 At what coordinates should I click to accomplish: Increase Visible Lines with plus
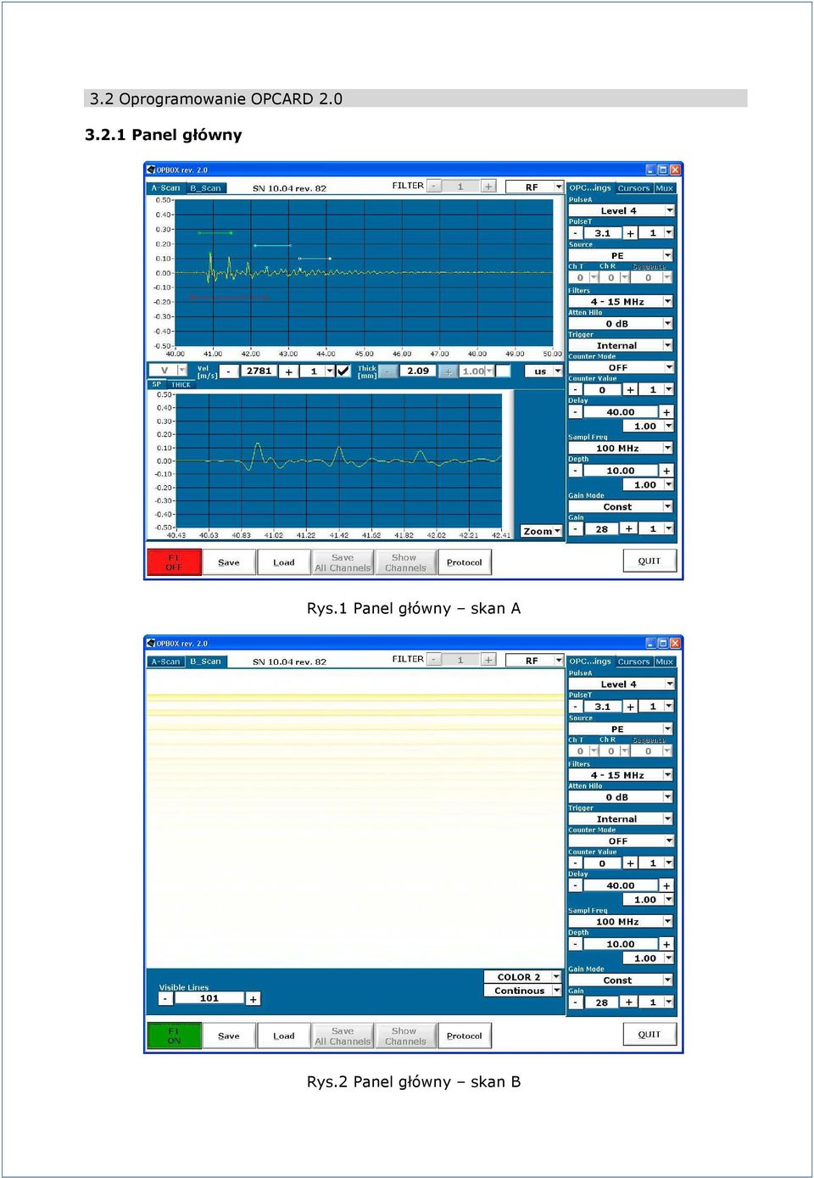click(x=253, y=998)
